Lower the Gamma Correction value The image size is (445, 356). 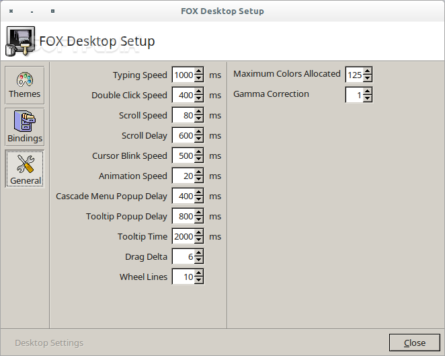pyautogui.click(x=367, y=98)
